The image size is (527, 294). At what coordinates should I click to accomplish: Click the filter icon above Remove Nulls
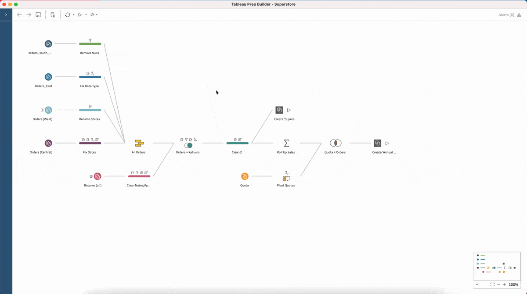pos(90,40)
